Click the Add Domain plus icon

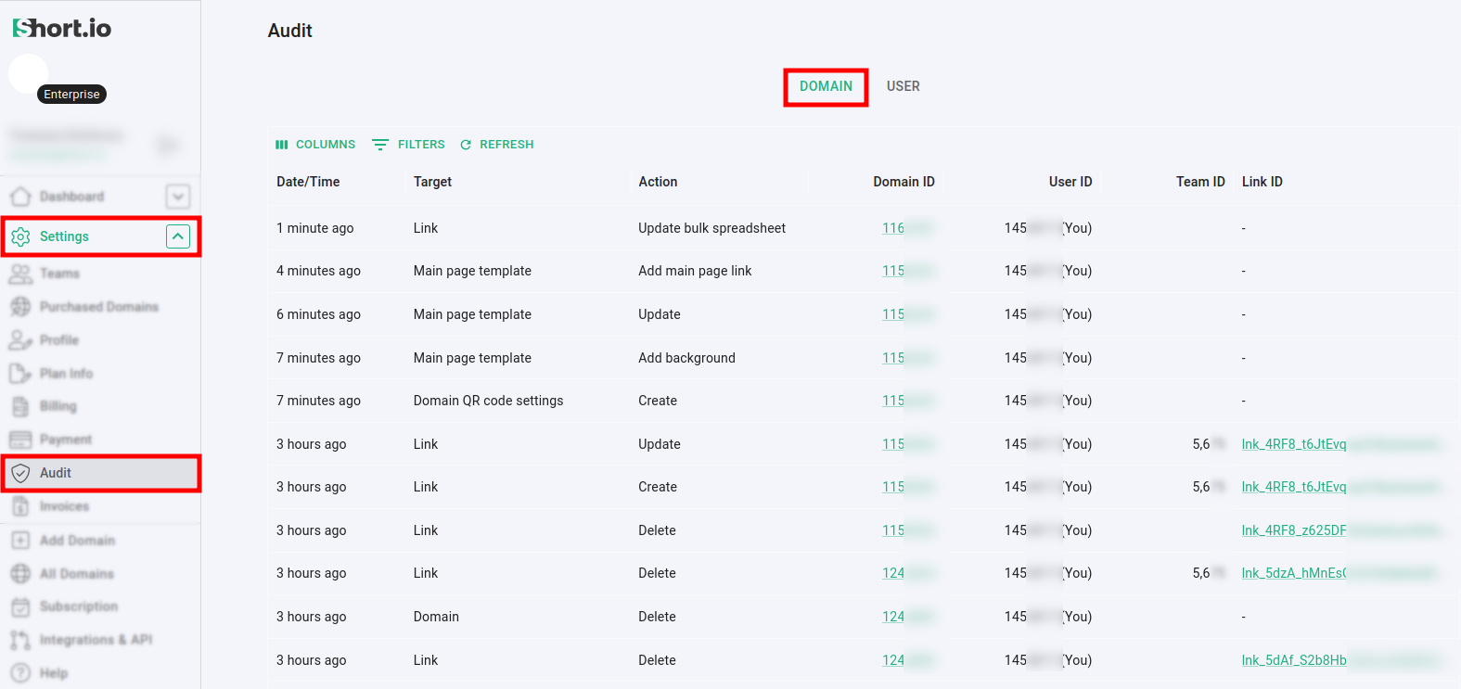[x=20, y=541]
